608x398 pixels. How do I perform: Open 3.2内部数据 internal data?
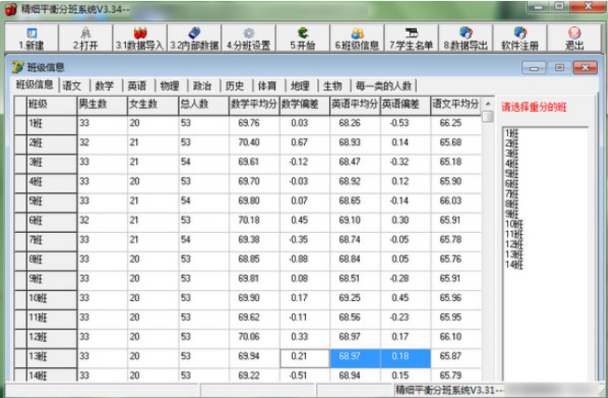[194, 37]
